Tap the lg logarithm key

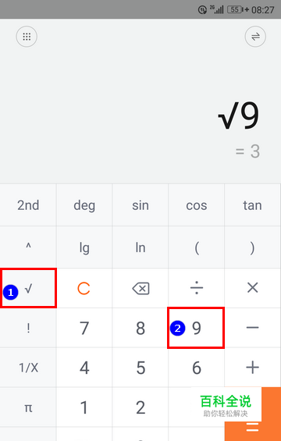click(x=84, y=247)
